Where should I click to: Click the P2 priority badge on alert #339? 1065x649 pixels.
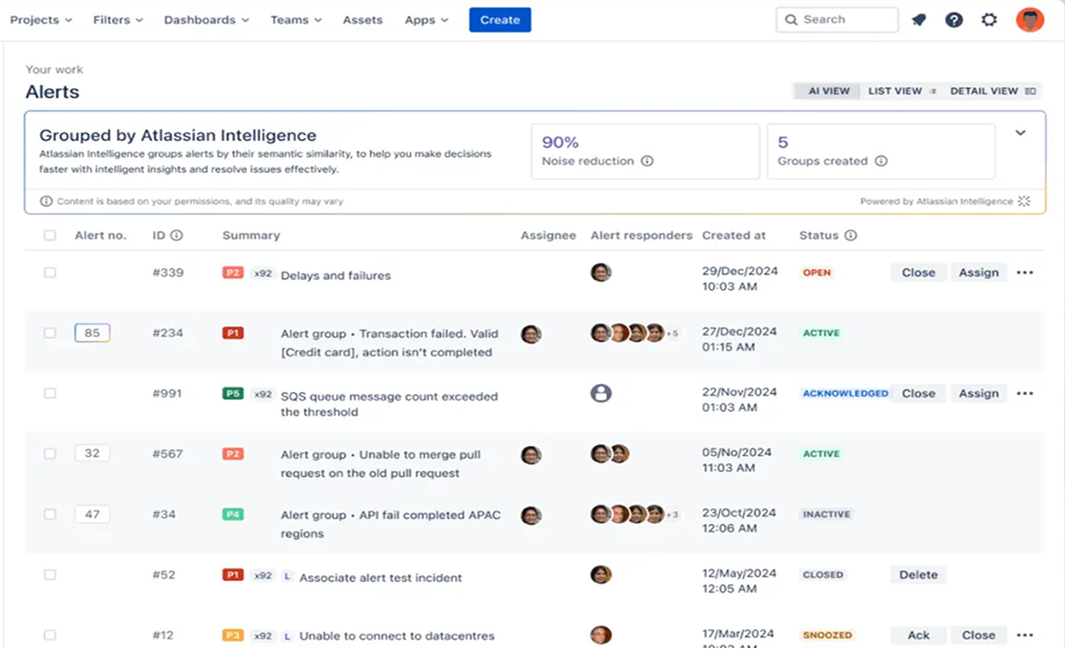[233, 273]
